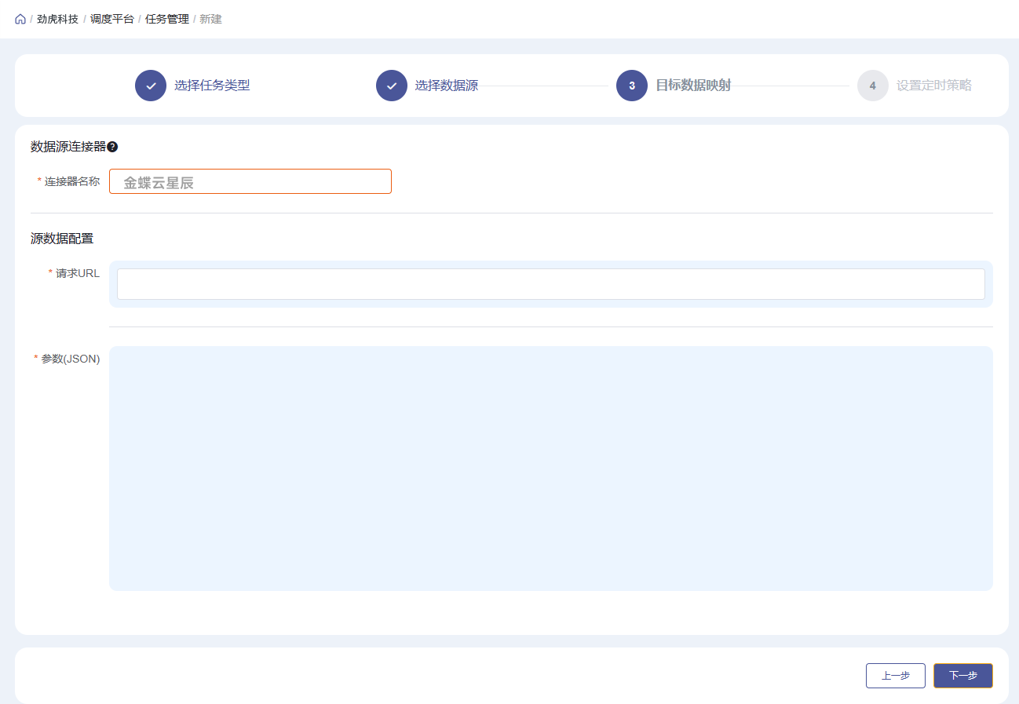Click the checkmark circle for 选择数据源
This screenshot has width=1019, height=704.
click(392, 86)
